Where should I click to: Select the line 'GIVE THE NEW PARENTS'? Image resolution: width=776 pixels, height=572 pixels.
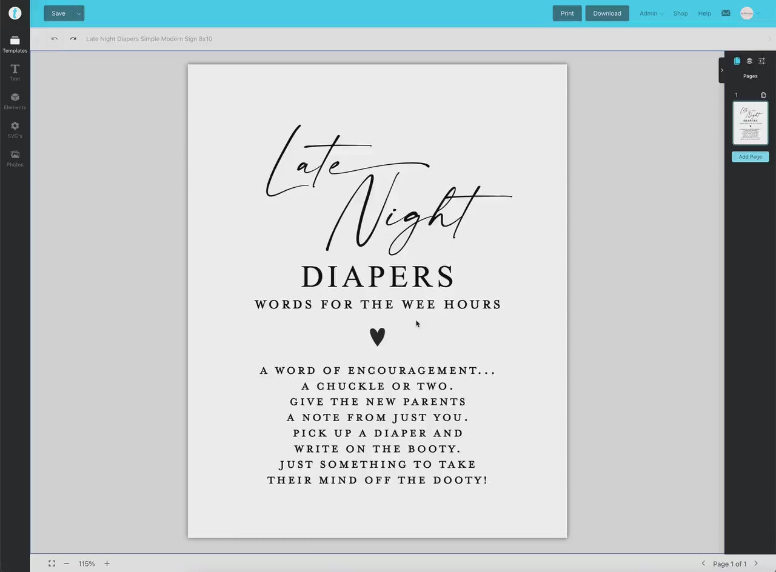pos(378,402)
